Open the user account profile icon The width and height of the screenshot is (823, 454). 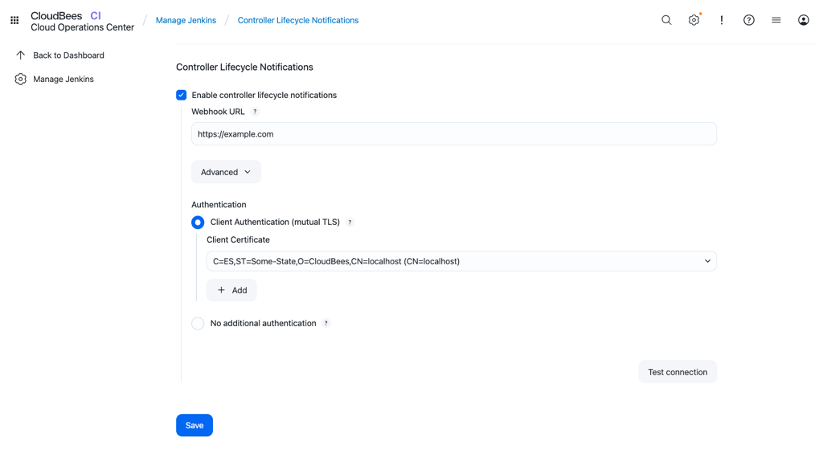pos(804,20)
